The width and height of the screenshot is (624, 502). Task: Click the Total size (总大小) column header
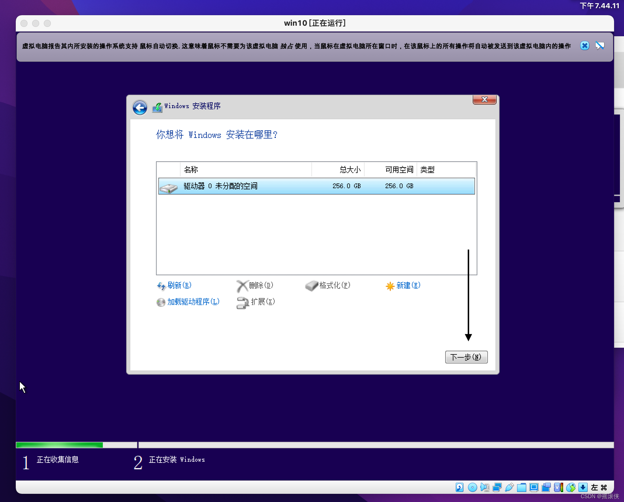pos(338,170)
